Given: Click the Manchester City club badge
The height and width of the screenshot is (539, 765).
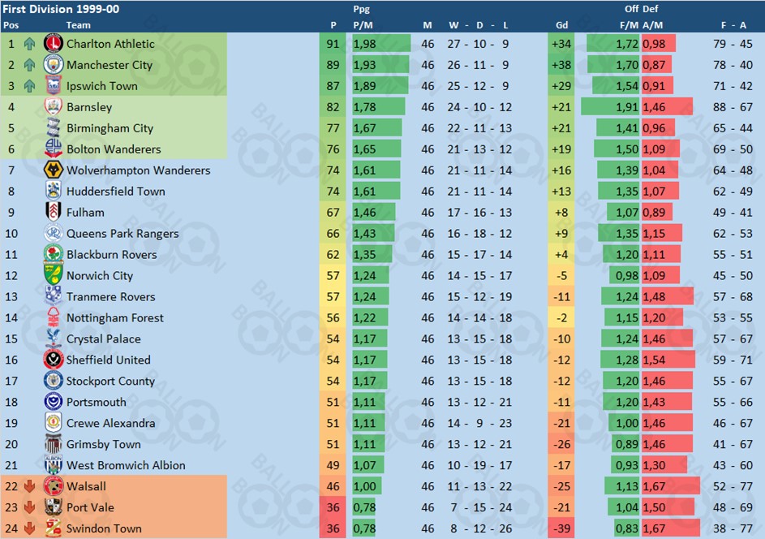Looking at the screenshot, I should click(x=54, y=64).
